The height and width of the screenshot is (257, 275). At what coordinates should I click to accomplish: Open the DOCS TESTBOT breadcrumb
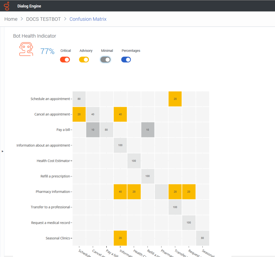click(43, 19)
